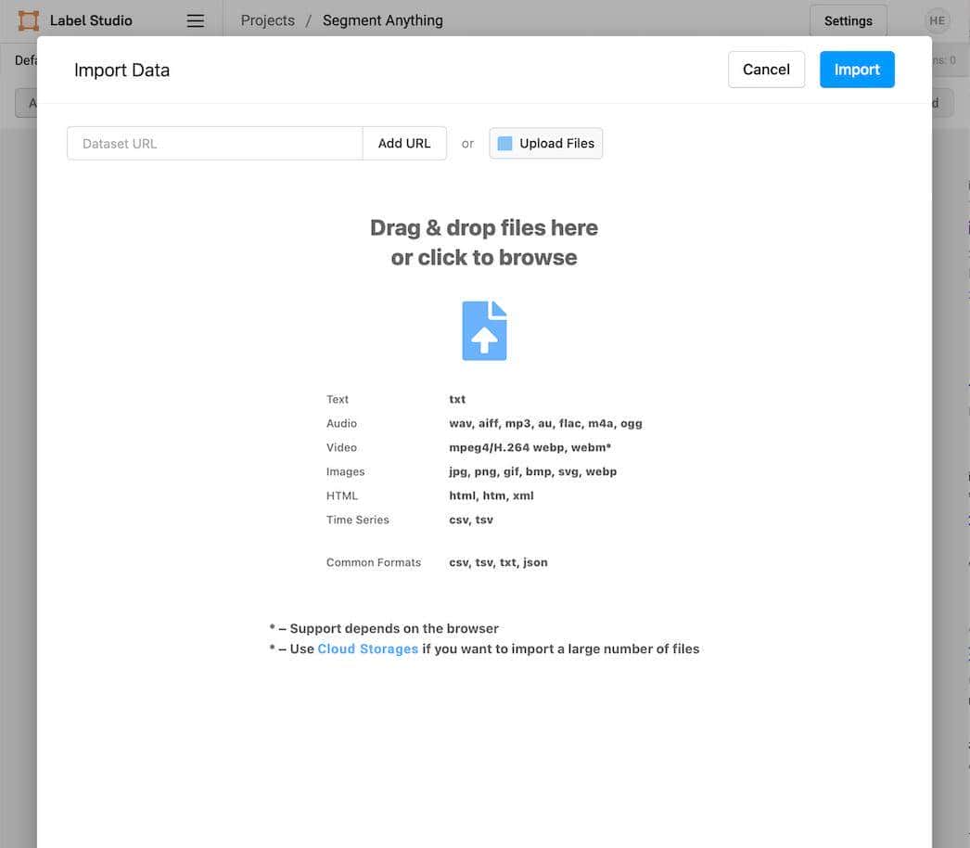This screenshot has height=848, width=970.
Task: Select the partially hidden Default tab
Action: coord(24,60)
